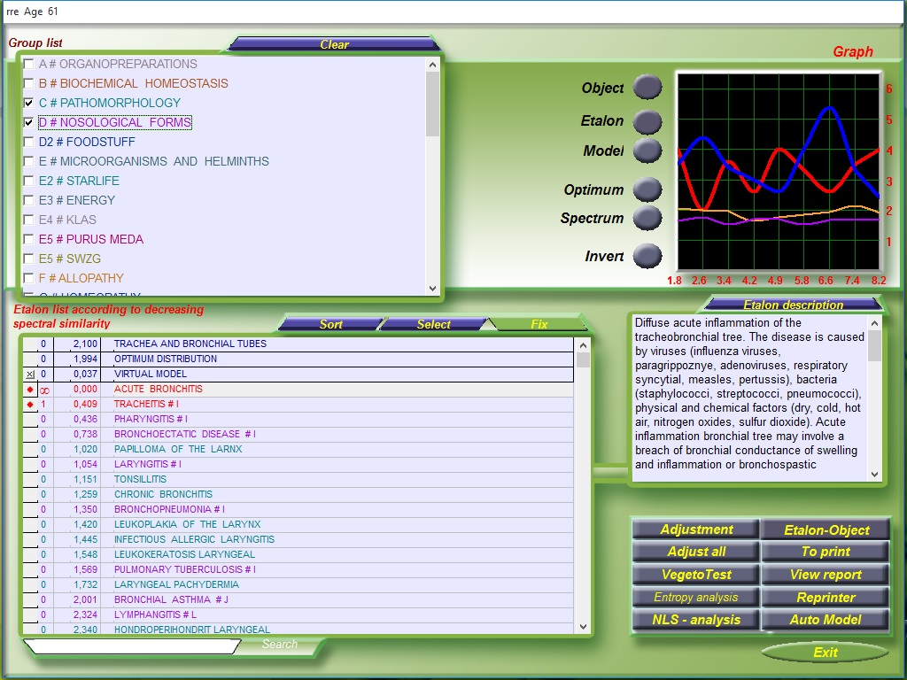Click red marker beside ACUTE BRONCHITIS
The height and width of the screenshot is (680, 907).
30,390
